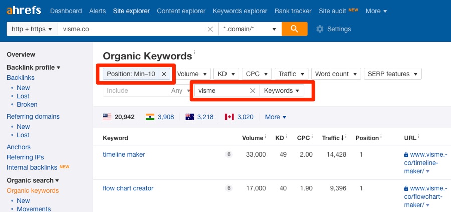Open the *.domain/* mode dropdown

click(x=250, y=29)
